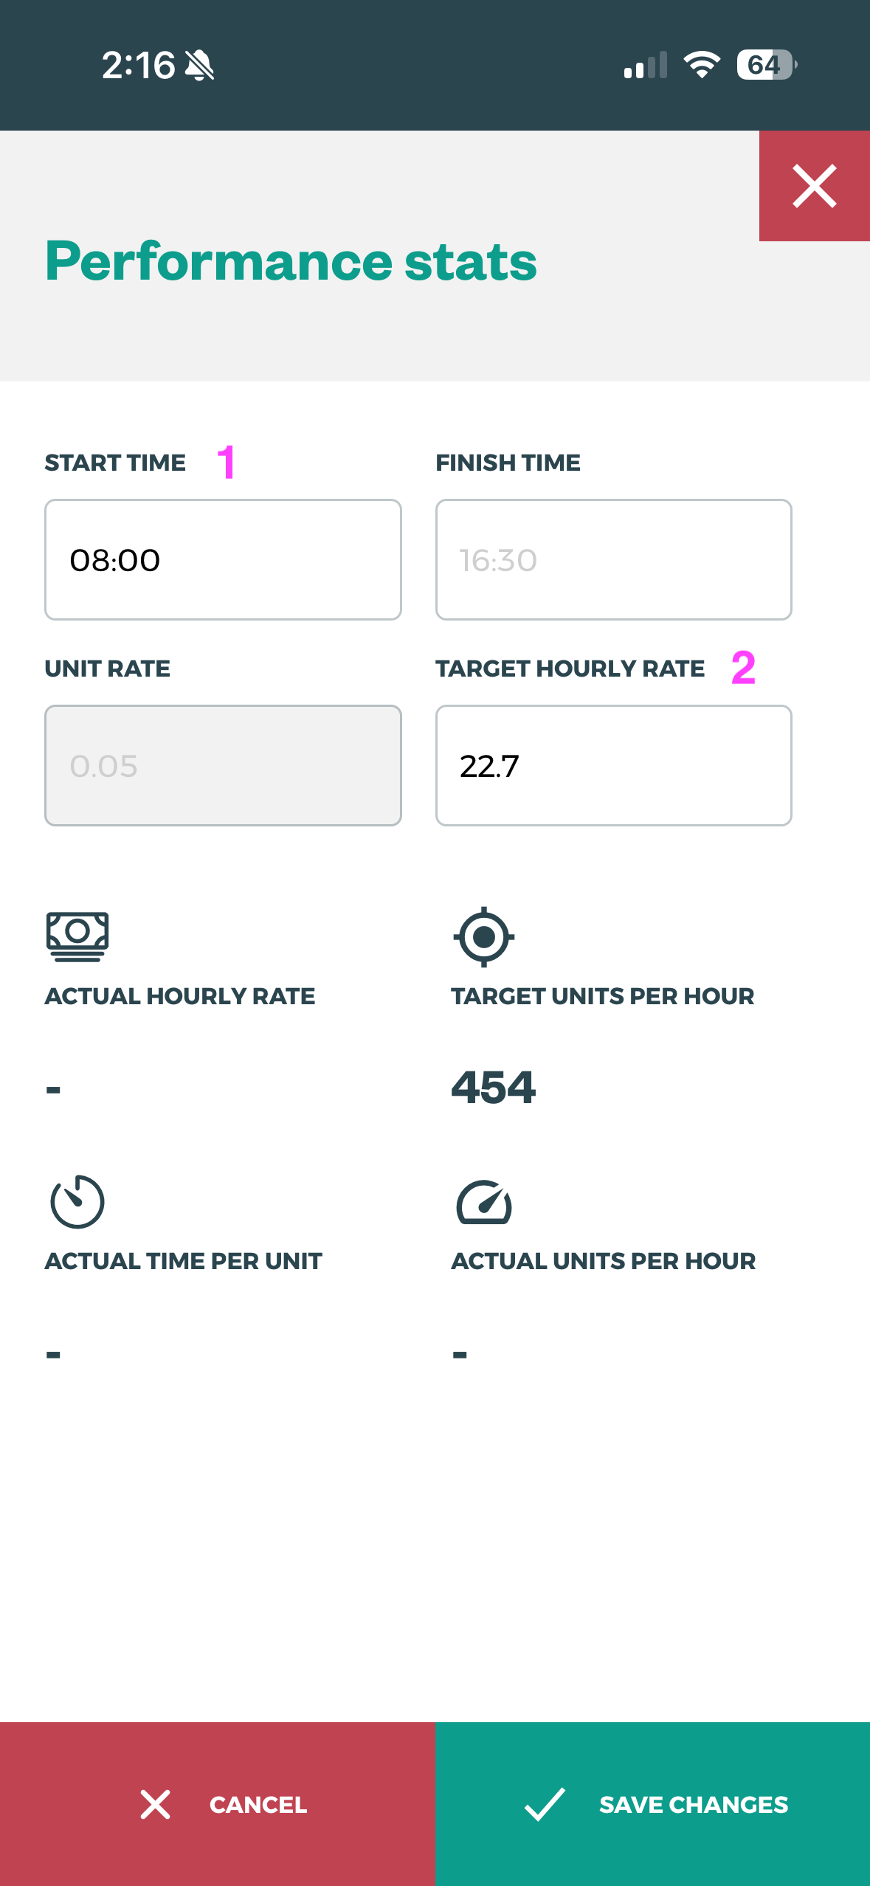Tap the battery indicator showing 64
Image resolution: width=870 pixels, height=1886 pixels.
766,65
